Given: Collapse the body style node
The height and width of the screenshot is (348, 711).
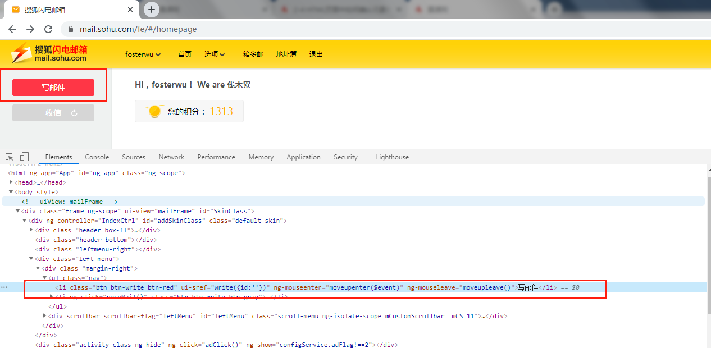Looking at the screenshot, I should [x=11, y=192].
